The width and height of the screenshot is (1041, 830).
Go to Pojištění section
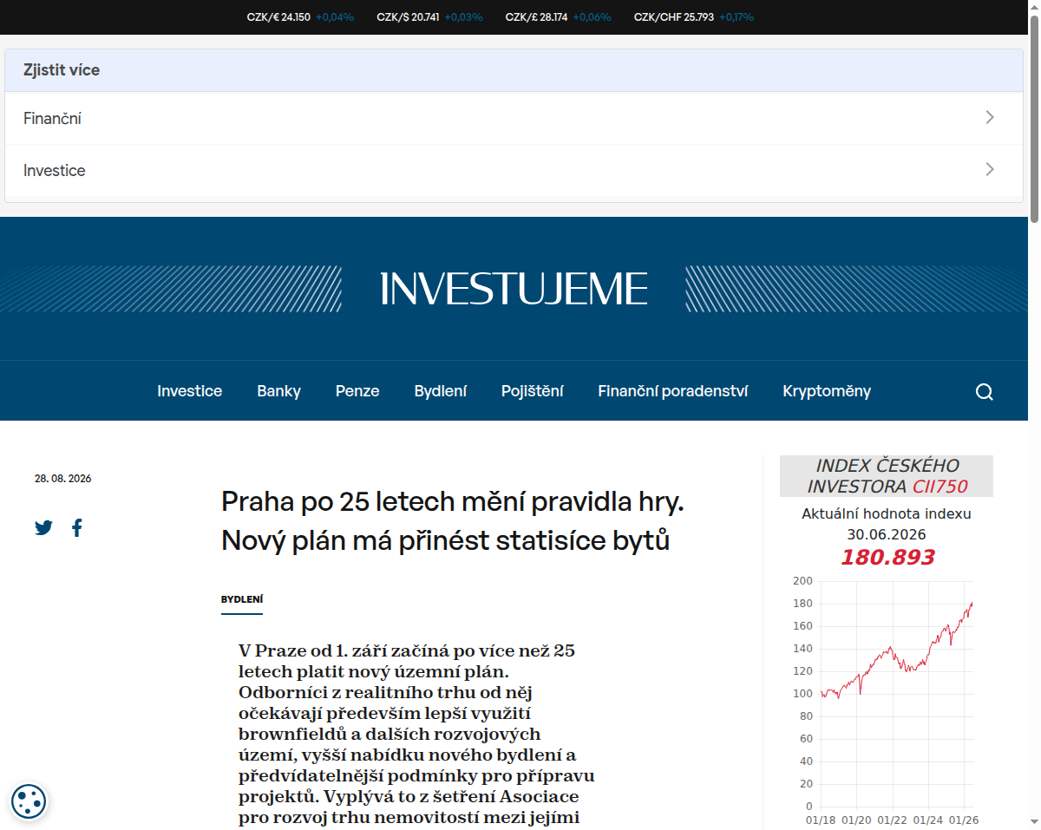(532, 391)
